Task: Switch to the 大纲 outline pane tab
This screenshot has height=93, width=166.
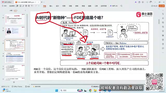Action: click(x=11, y=10)
